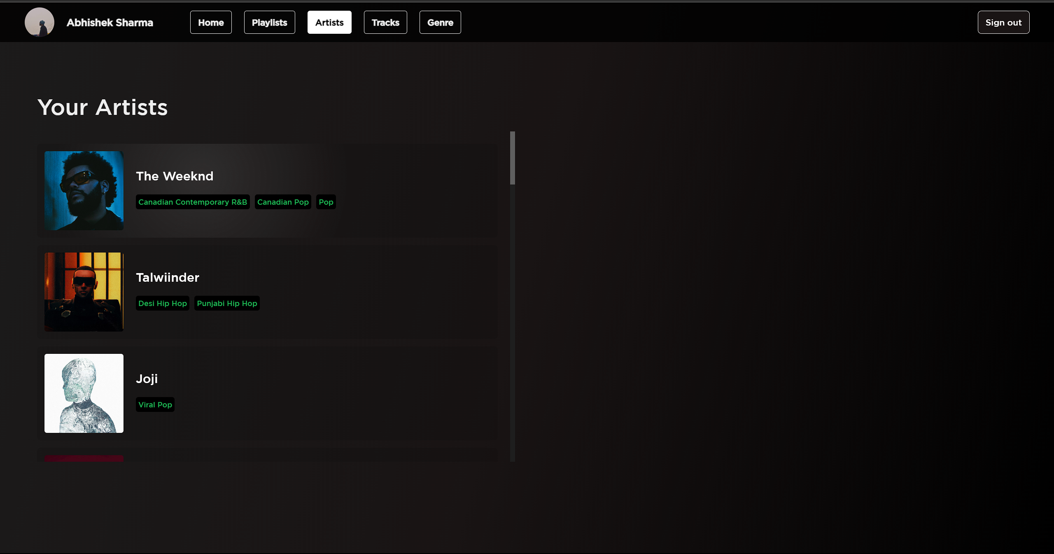Open the Genre tab

click(x=440, y=22)
